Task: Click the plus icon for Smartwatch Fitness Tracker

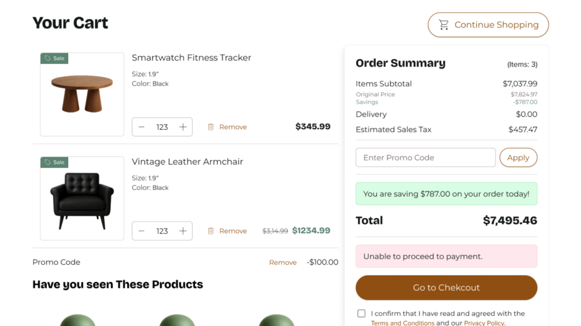Action: click(183, 127)
